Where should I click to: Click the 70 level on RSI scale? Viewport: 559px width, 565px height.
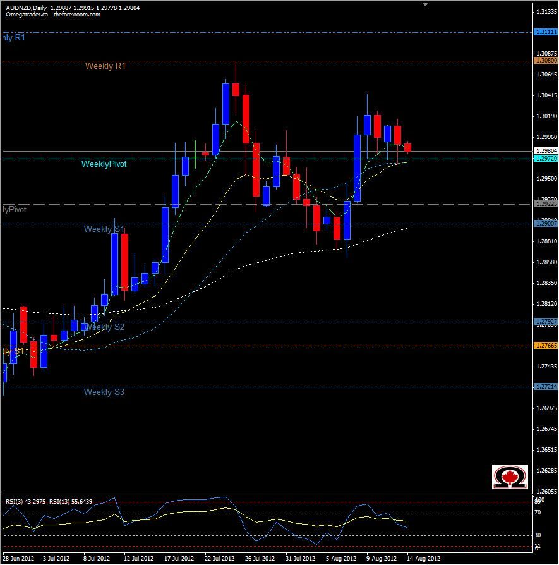point(538,512)
